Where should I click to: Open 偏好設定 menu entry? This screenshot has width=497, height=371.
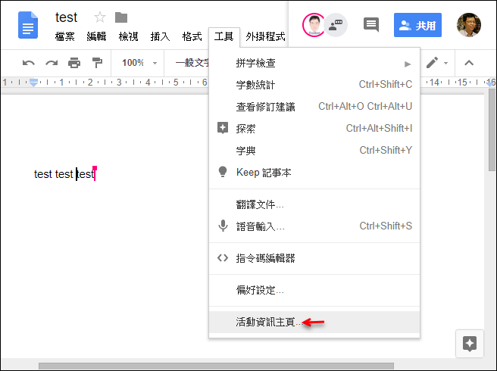[x=314, y=290]
